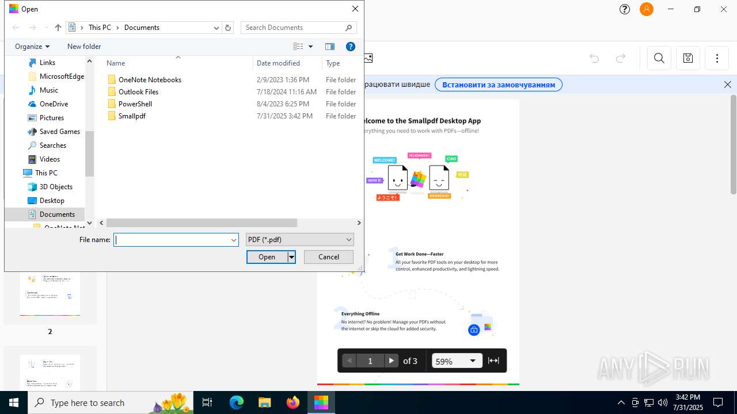Select Videos in the navigation tree

(50, 159)
